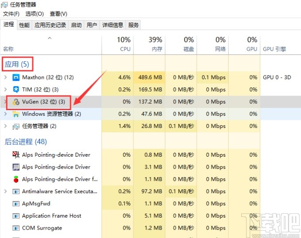Sort by the GPU column header
Screen dimensions: 301x238
tap(244, 45)
